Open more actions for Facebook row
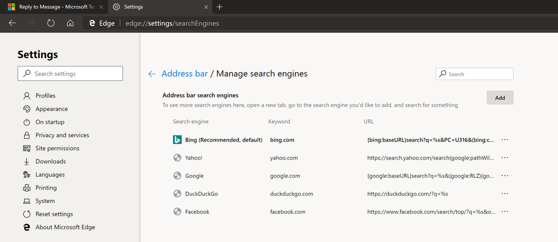This screenshot has height=242, width=558. coord(505,212)
